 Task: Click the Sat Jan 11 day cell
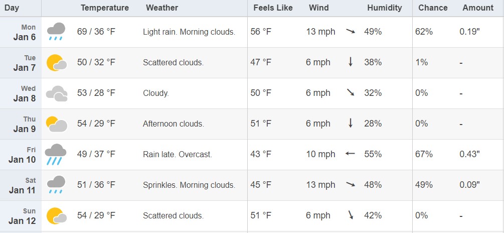(21, 185)
